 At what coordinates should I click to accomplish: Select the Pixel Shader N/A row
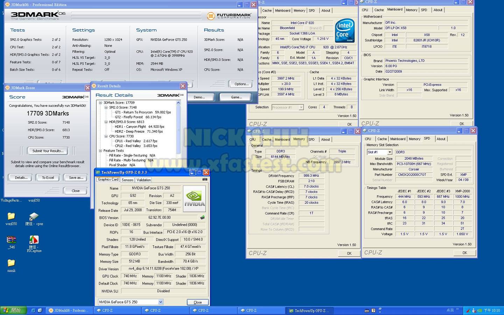pyautogui.click(x=122, y=165)
